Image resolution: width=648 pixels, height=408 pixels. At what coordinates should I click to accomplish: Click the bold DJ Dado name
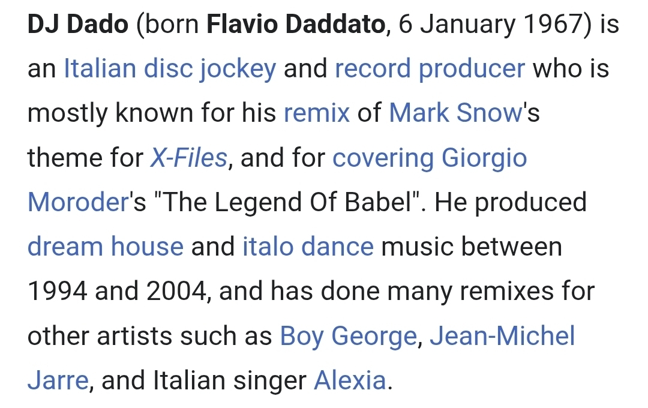[x=78, y=25]
